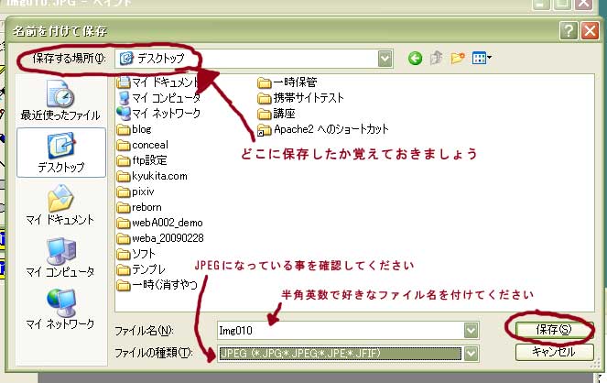
Task: Open マイ ネットワーク in the places sidebar
Action: pos(60,310)
